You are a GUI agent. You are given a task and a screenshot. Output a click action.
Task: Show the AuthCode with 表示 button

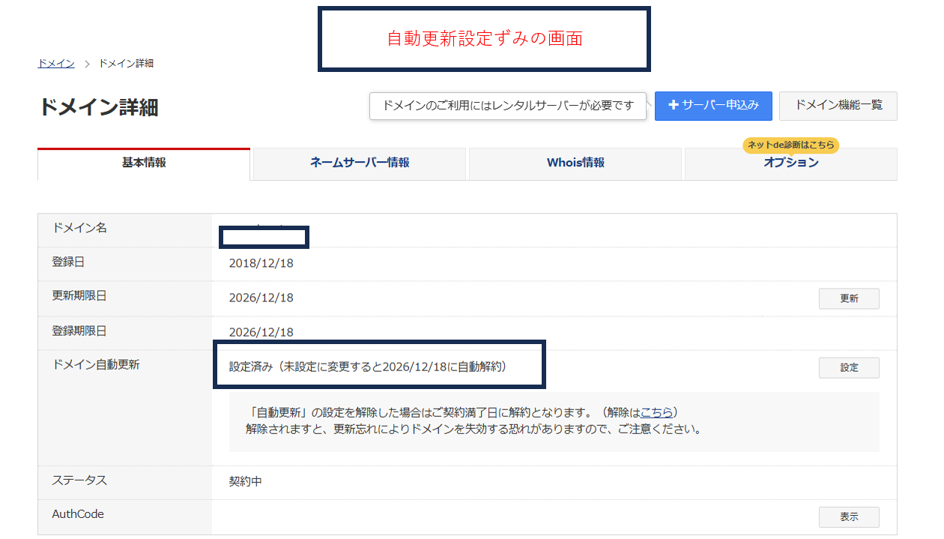coord(849,517)
